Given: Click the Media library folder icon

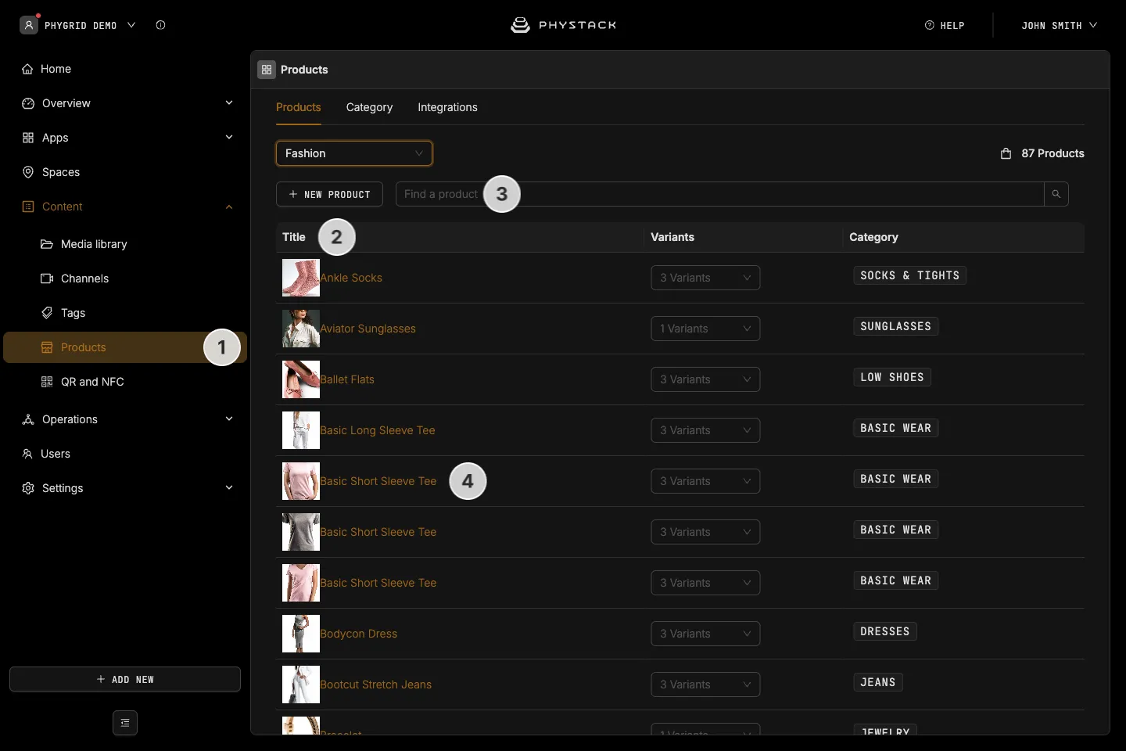Looking at the screenshot, I should coord(47,244).
